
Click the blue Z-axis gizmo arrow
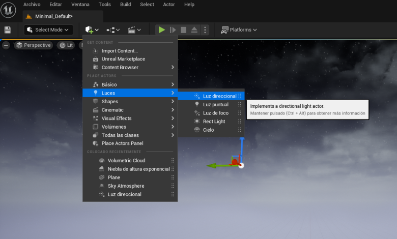[242, 148]
